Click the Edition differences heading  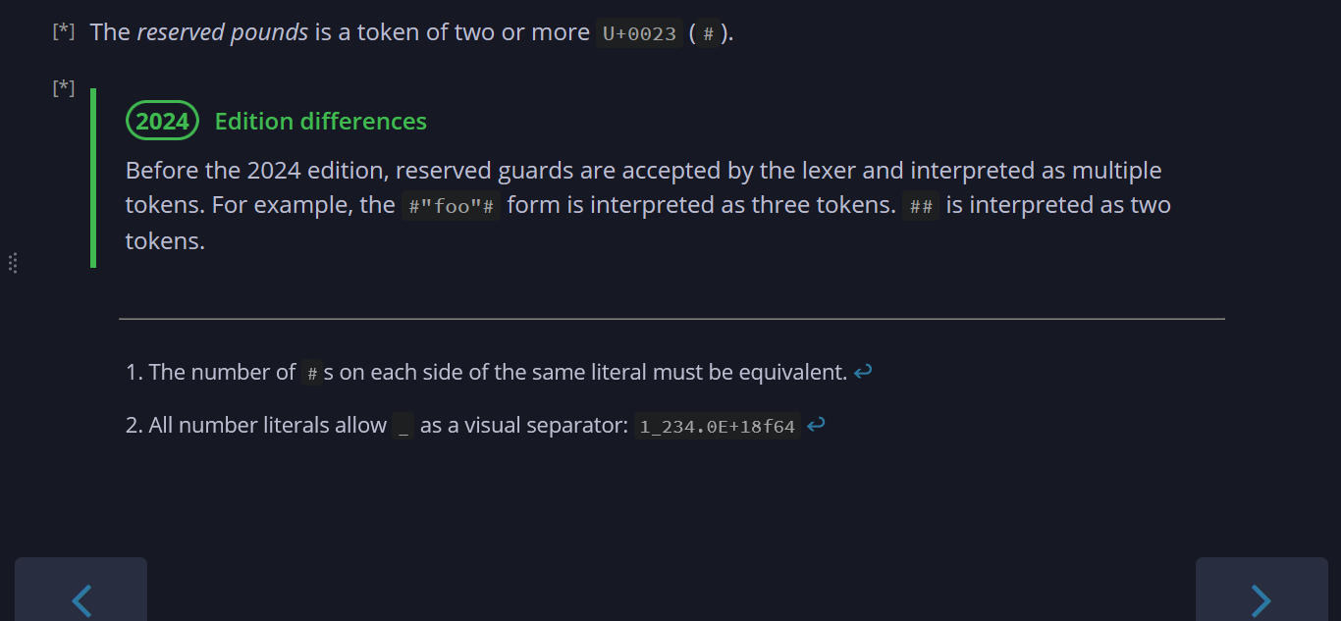coord(320,122)
